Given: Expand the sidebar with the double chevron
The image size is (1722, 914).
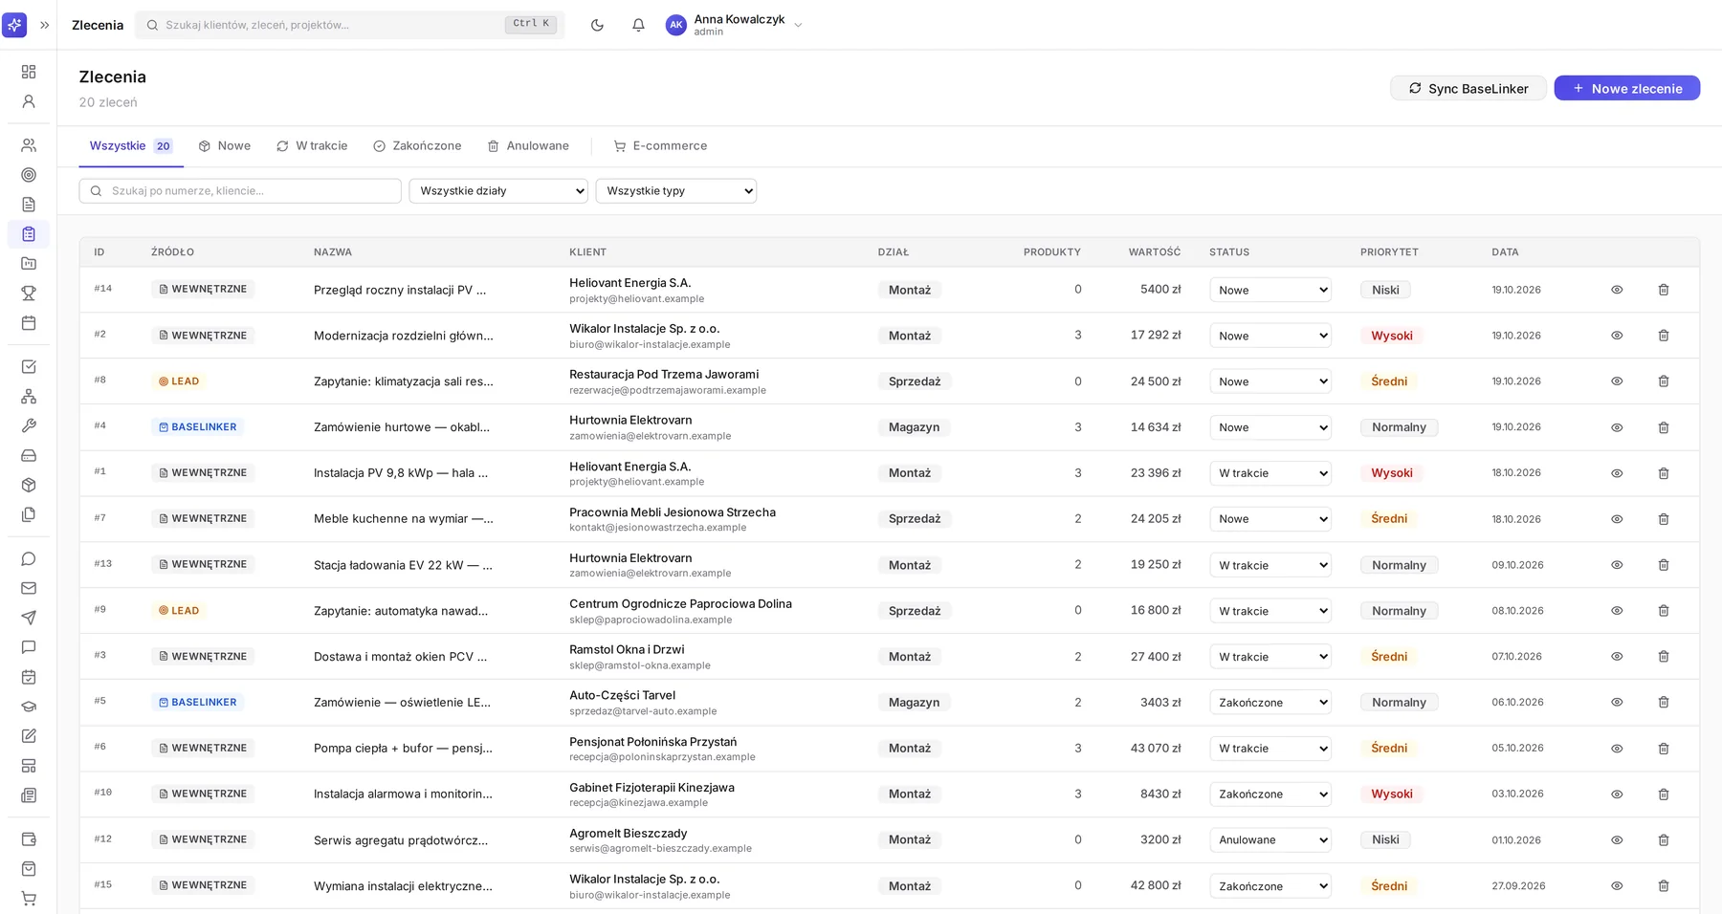Looking at the screenshot, I should (x=44, y=25).
